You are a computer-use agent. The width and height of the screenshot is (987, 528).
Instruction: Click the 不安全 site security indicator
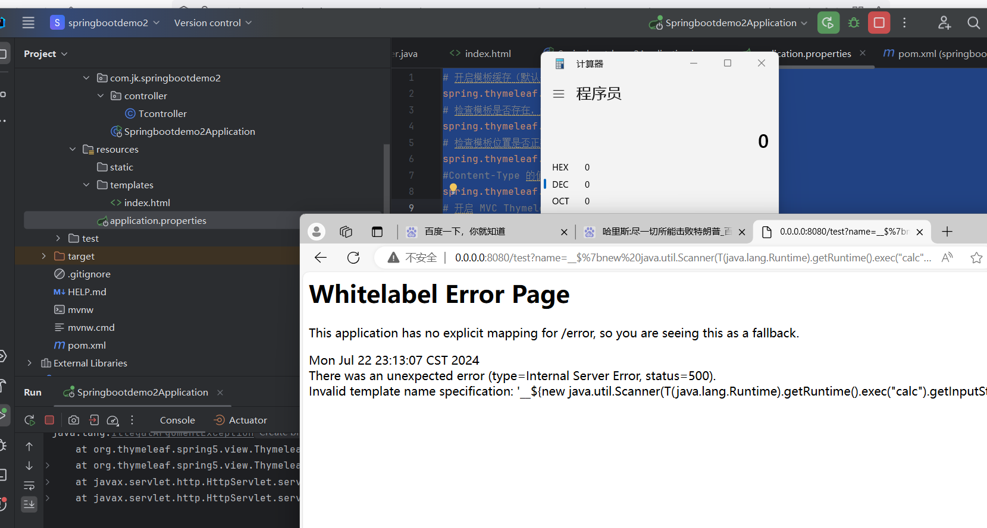click(x=412, y=258)
